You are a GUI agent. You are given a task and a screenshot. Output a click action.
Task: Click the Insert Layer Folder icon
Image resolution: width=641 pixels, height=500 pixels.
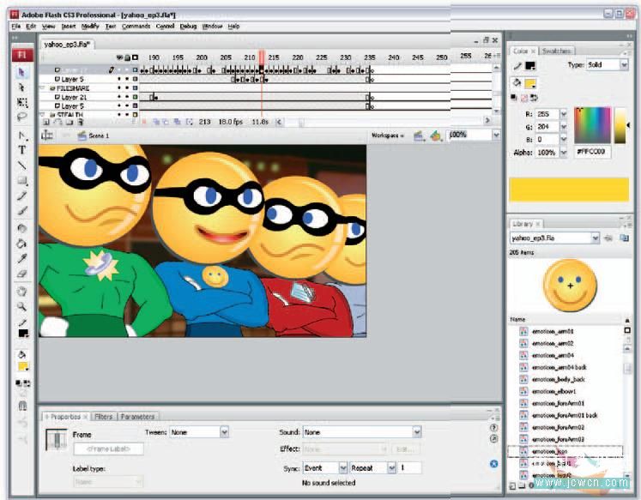tap(70, 122)
